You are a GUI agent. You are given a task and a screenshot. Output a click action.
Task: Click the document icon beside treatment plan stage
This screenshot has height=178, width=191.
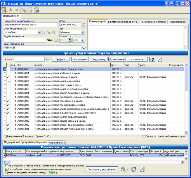point(44,32)
